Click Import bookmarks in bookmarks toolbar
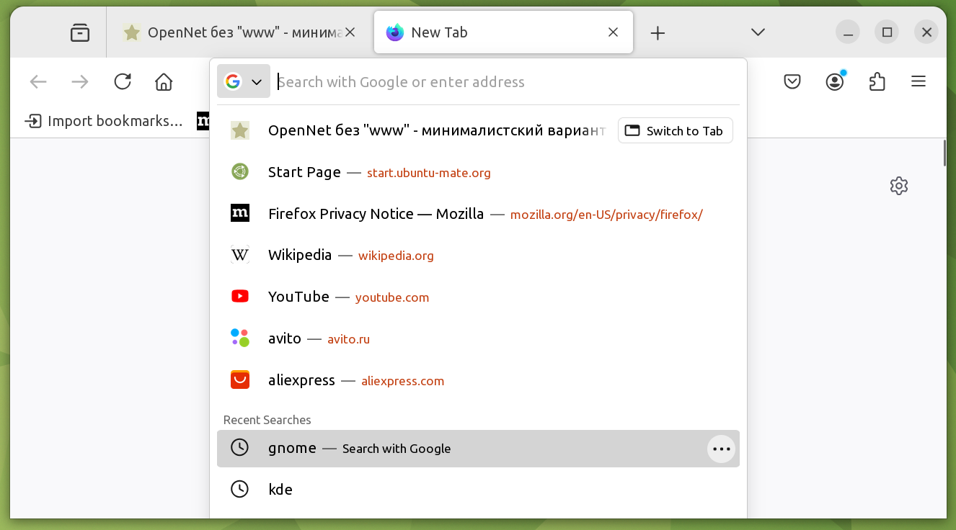 103,121
